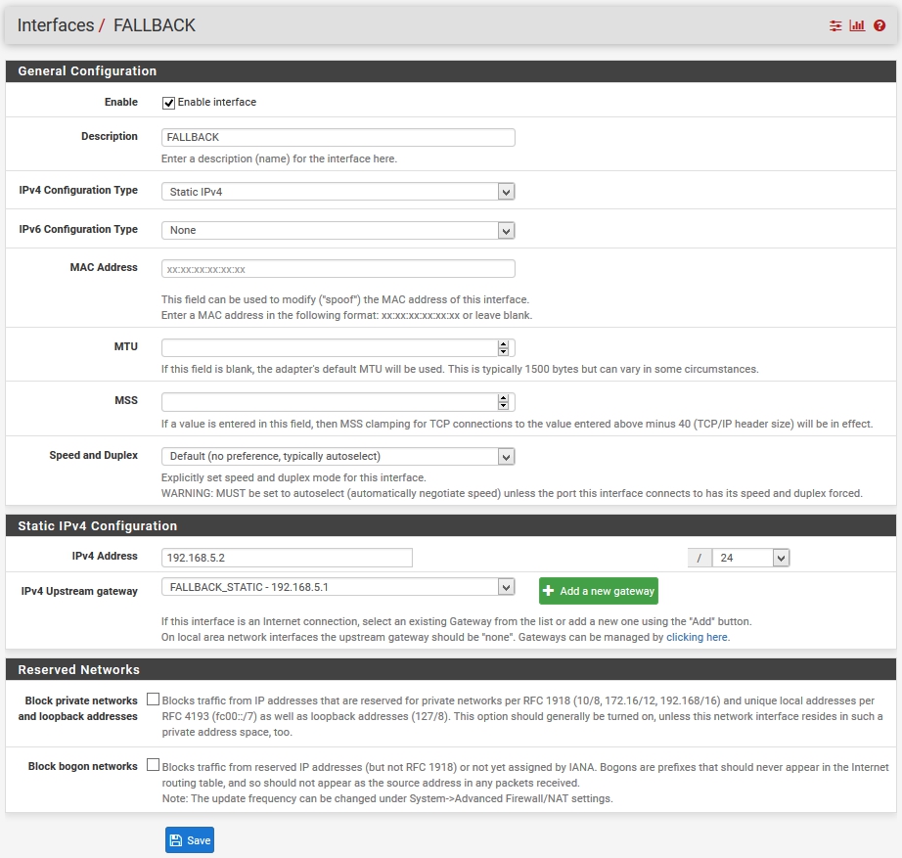The image size is (902, 858).
Task: Expand IPv6 Configuration Type dropdown
Action: (x=338, y=230)
